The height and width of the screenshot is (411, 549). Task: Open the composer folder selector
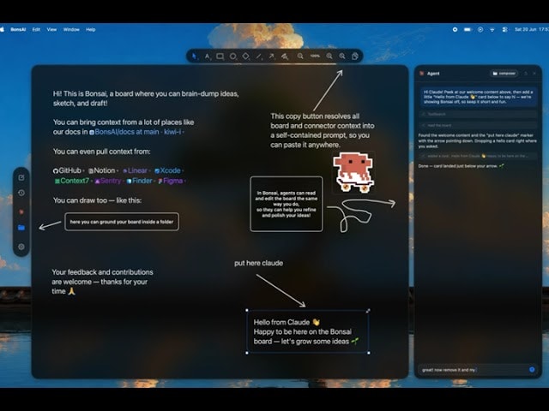[504, 74]
